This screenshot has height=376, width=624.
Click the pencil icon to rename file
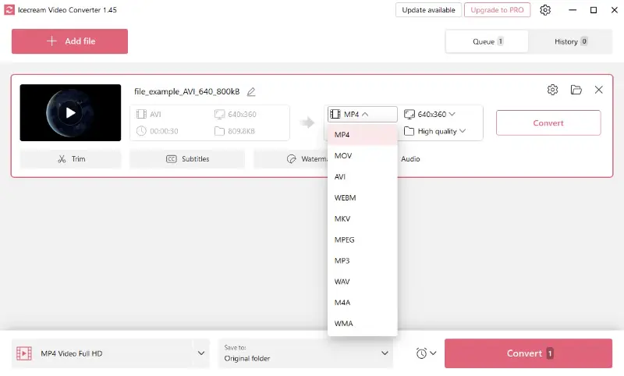[251, 92]
